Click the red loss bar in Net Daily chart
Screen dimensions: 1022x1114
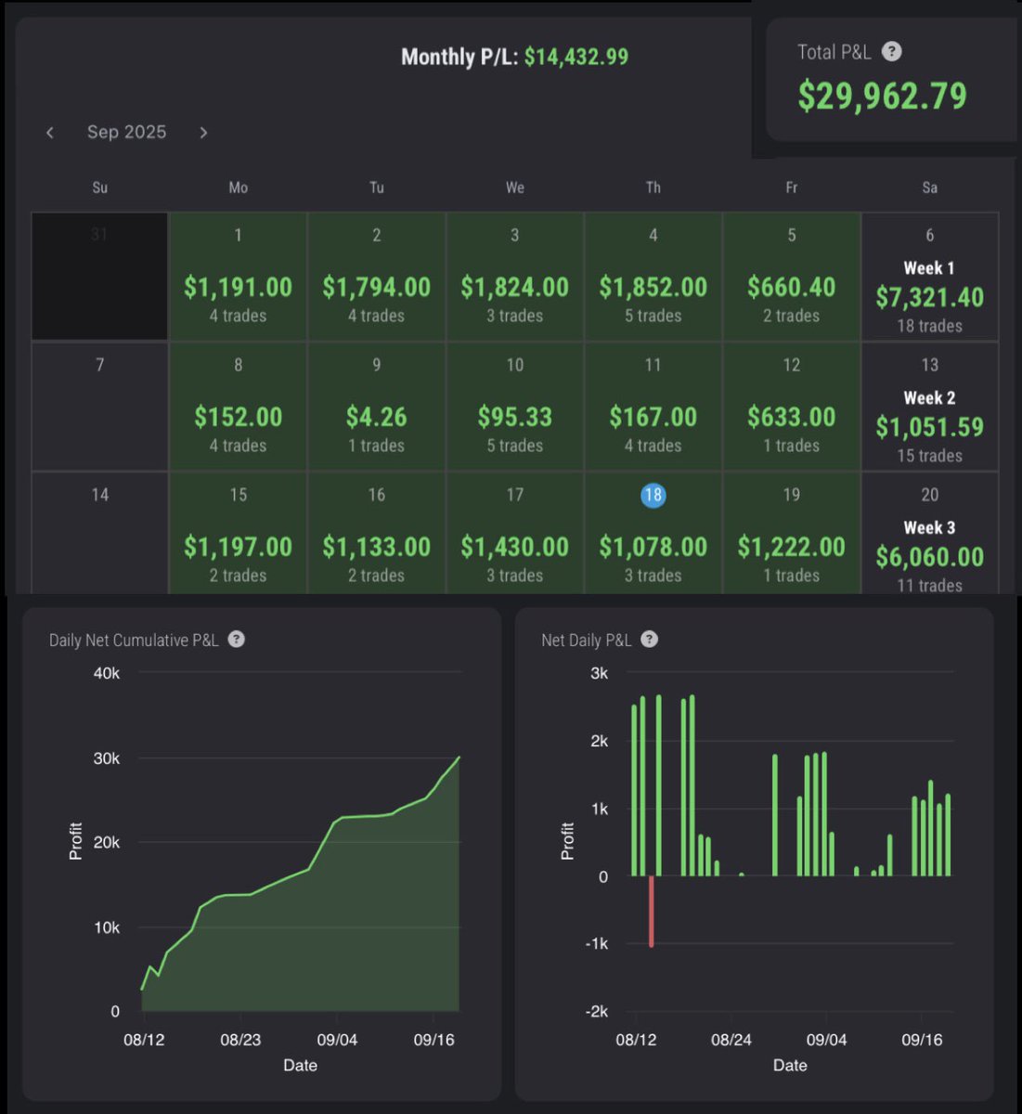pyautogui.click(x=652, y=911)
